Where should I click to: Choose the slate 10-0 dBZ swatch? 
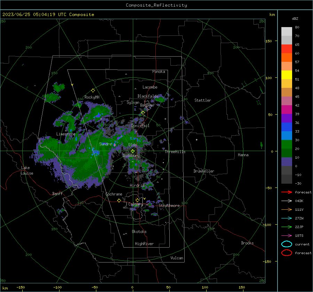point(287,162)
